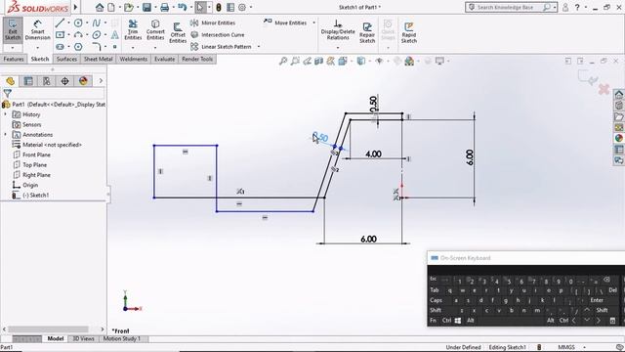625x352 pixels.
Task: Expand SolidWorks menu flyout arrow
Action: pos(75,7)
